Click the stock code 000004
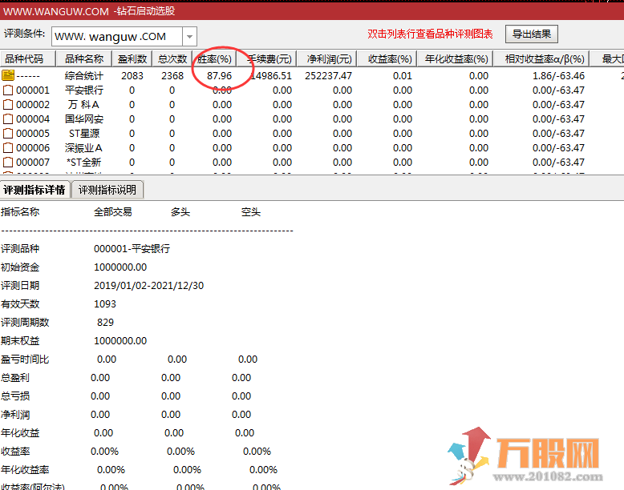Viewport: 624px width, 490px height. (x=33, y=118)
